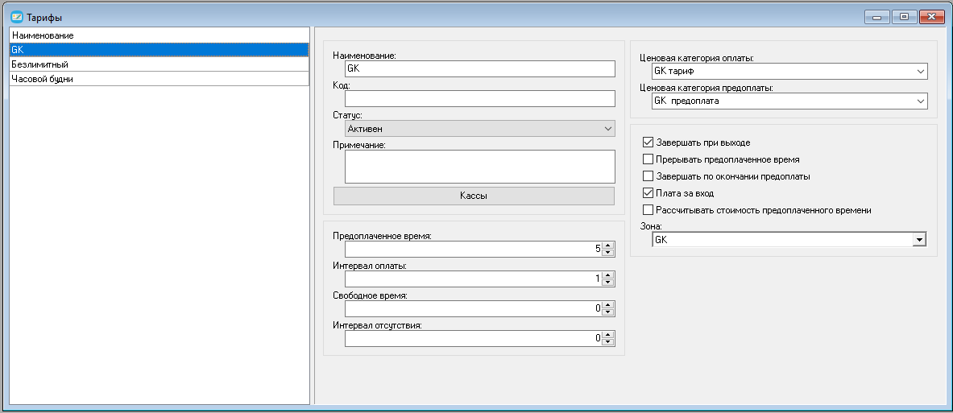Close the Тарифы window
Viewport: 953px width, 413px height.
click(x=932, y=17)
